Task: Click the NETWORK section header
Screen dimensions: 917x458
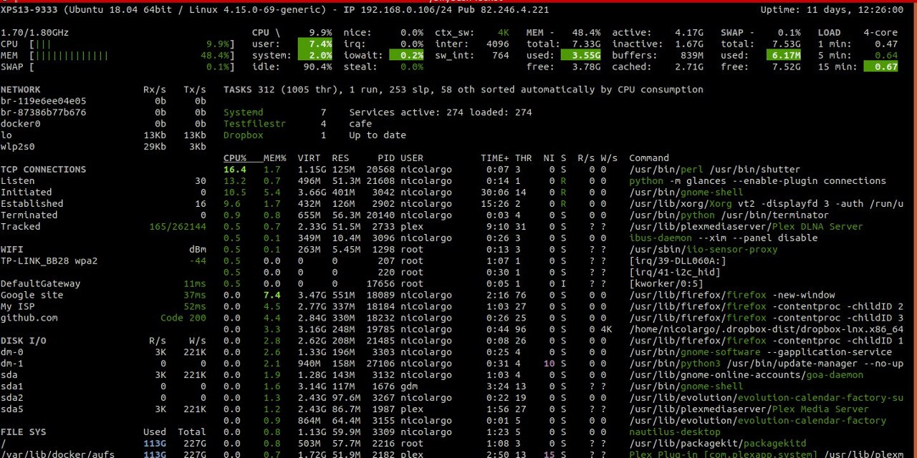Action: pos(21,89)
